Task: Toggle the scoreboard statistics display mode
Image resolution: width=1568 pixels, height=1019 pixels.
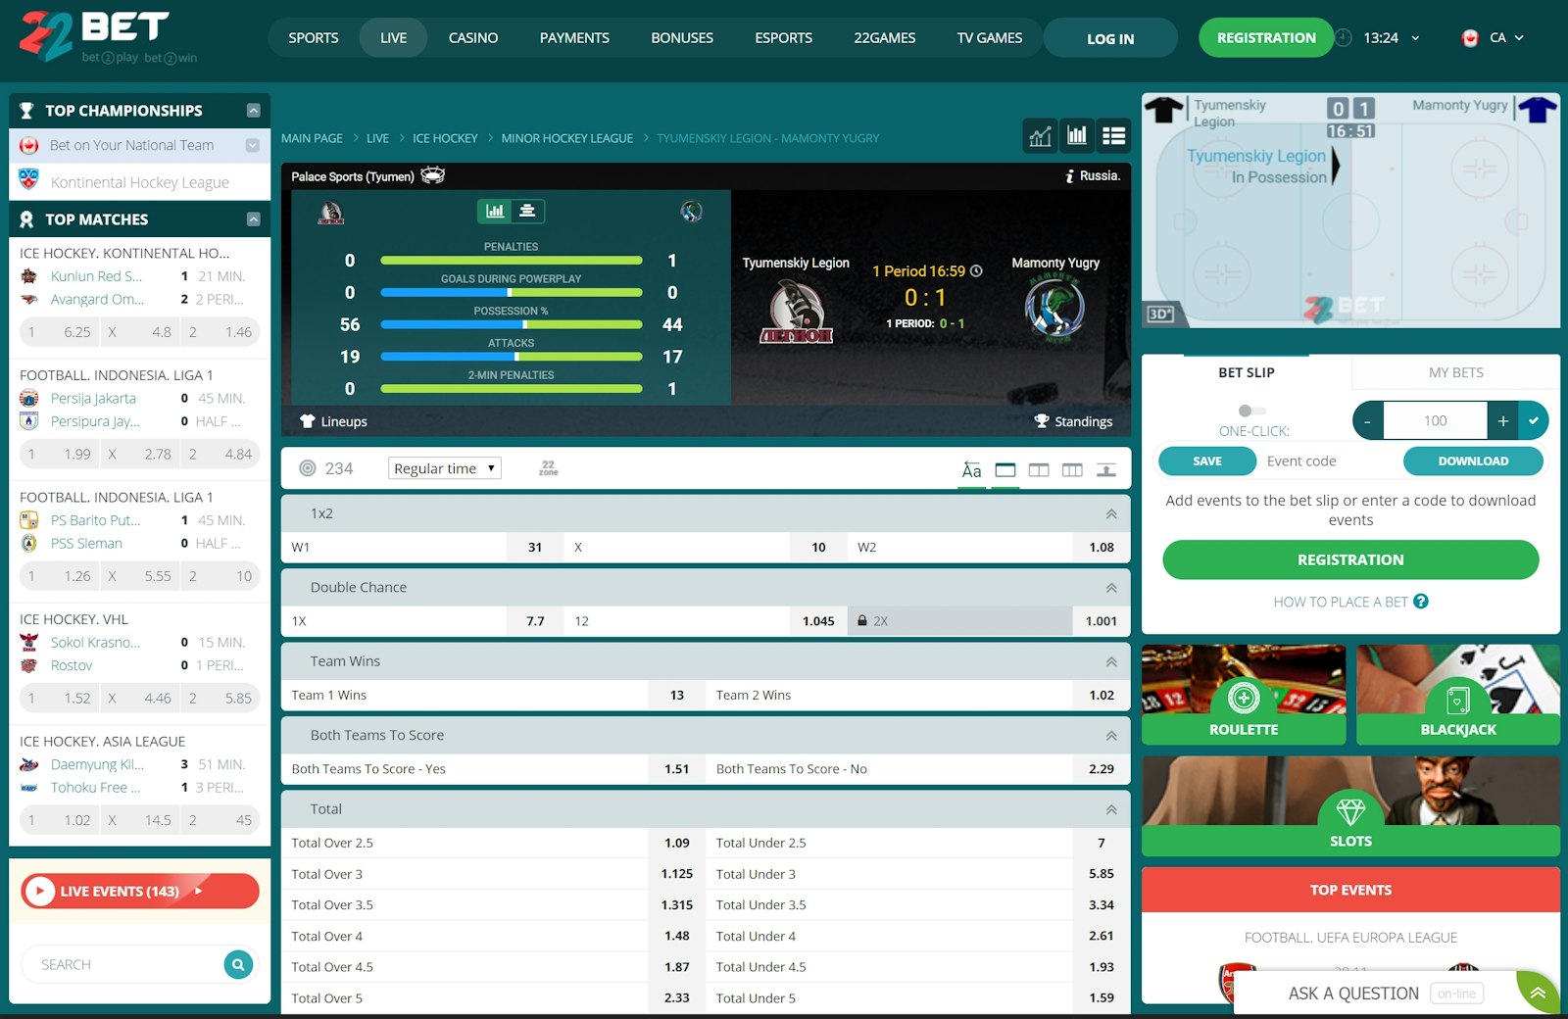Action: click(x=527, y=211)
